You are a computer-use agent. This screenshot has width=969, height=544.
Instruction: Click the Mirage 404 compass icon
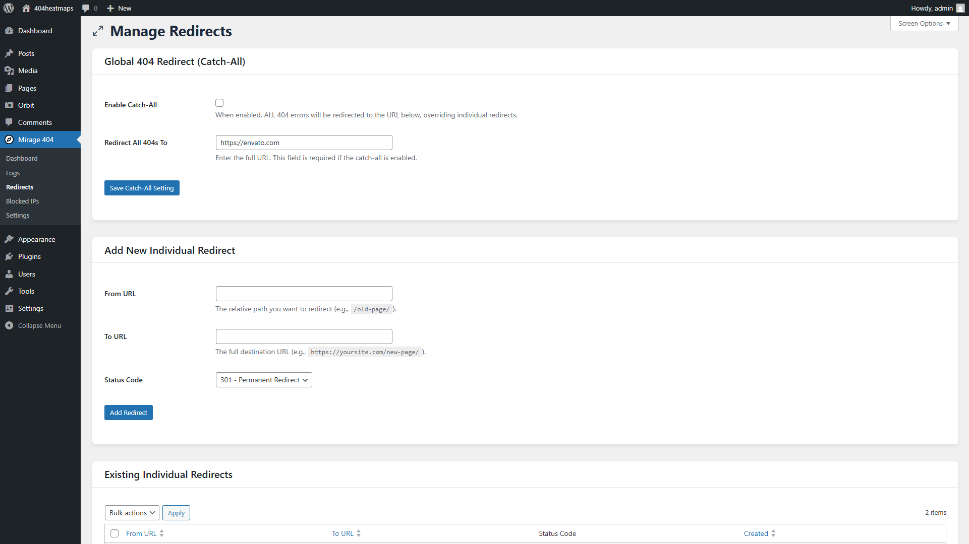click(x=9, y=140)
